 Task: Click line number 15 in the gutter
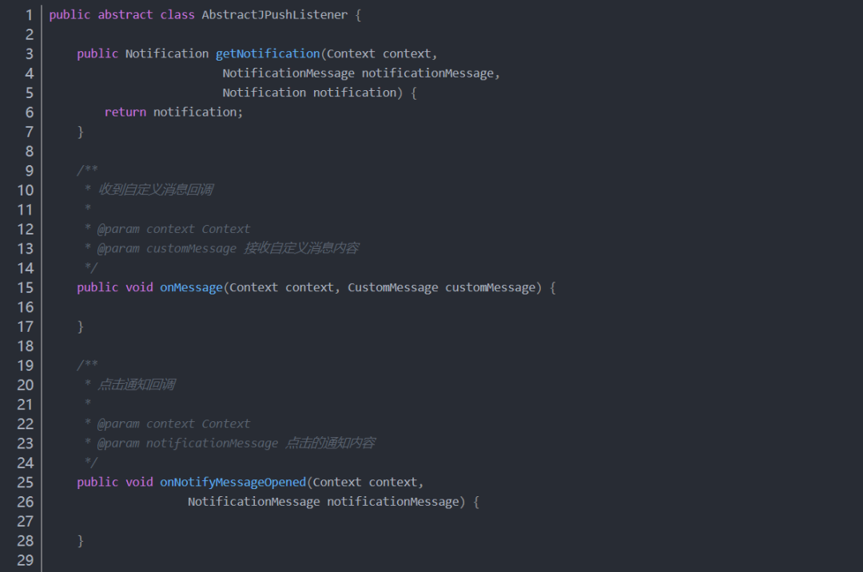tap(26, 287)
